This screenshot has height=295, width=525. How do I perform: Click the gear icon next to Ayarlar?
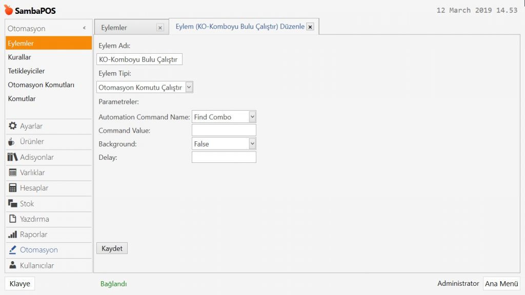pos(13,126)
